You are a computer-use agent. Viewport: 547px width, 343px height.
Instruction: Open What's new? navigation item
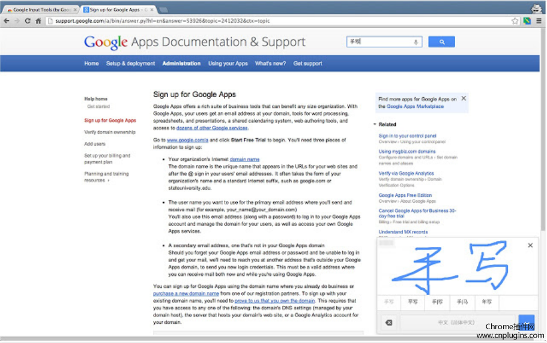(270, 64)
